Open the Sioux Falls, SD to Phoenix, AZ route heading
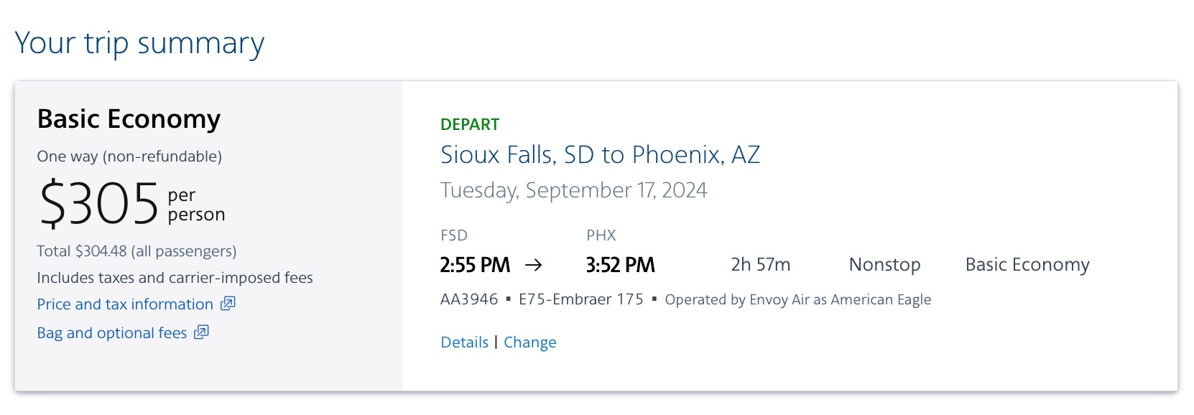Screen dimensions: 1194x415 601,154
